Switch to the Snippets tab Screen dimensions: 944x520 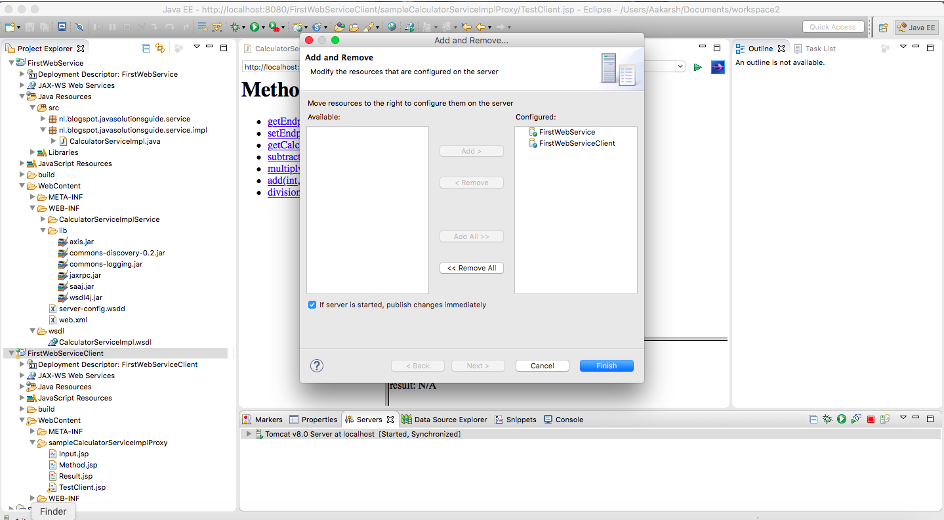[x=515, y=420]
